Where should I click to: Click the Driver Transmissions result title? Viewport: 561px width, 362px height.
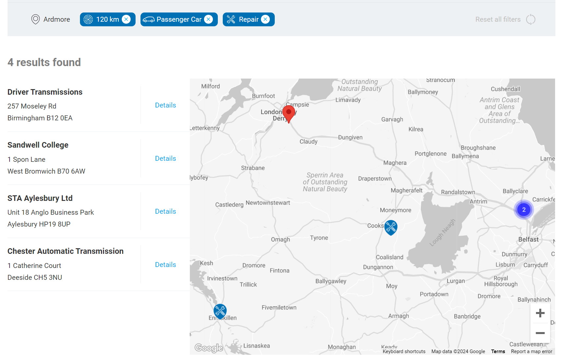[x=45, y=92]
